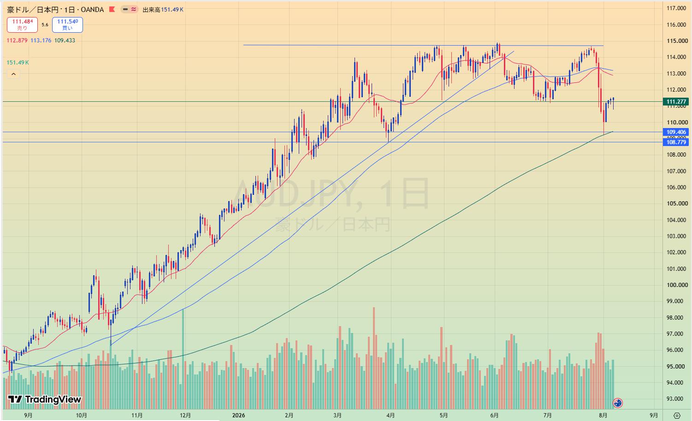
Task: Toggle the approximate-data indicator pill
Action: (x=130, y=9)
